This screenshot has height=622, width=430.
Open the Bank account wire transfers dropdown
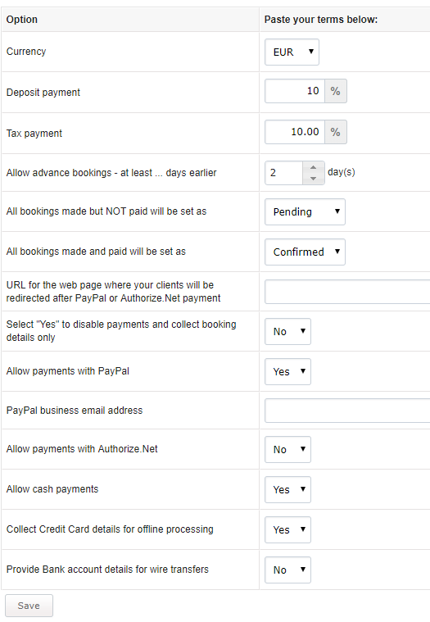click(287, 570)
